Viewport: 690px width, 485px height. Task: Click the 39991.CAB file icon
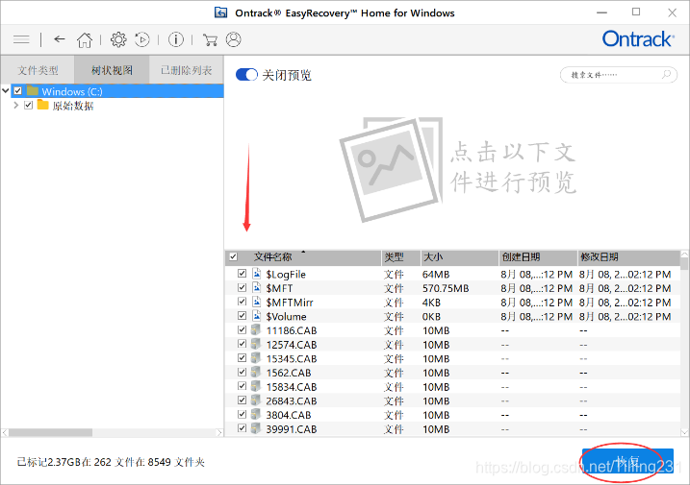256,428
